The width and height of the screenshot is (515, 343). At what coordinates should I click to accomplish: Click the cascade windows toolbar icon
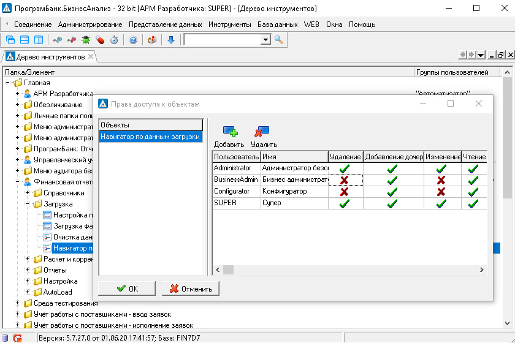10,40
